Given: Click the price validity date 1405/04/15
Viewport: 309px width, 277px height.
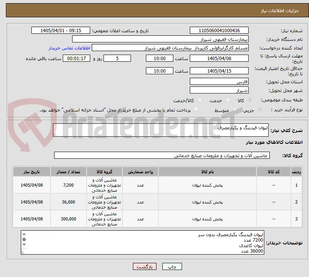Looking at the screenshot, I should pyautogui.click(x=219, y=71).
